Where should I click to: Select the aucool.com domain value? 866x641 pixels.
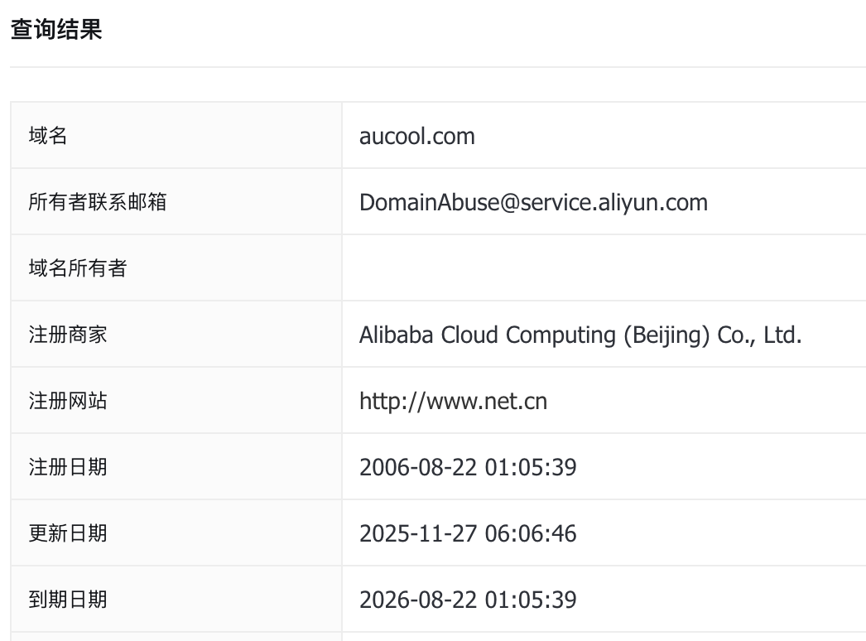point(416,136)
